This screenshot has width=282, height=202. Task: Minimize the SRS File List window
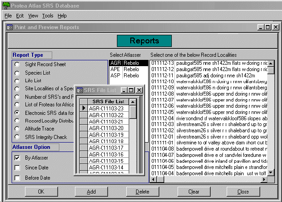point(124,90)
